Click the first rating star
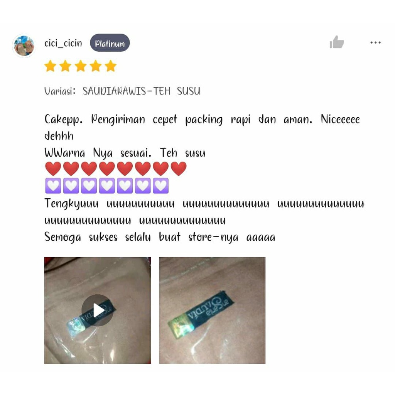The height and width of the screenshot is (395, 395). [51, 66]
